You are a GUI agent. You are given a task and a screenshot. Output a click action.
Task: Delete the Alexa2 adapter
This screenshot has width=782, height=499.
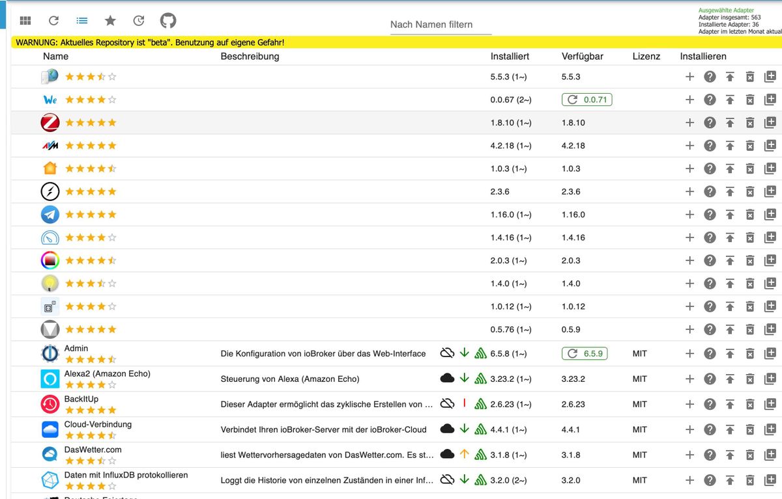(750, 379)
